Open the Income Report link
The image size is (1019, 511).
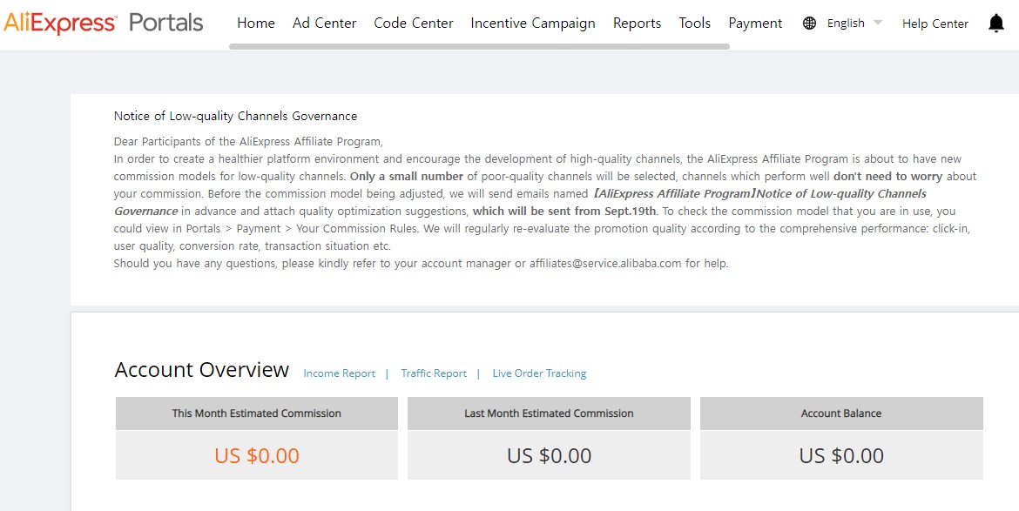(340, 373)
